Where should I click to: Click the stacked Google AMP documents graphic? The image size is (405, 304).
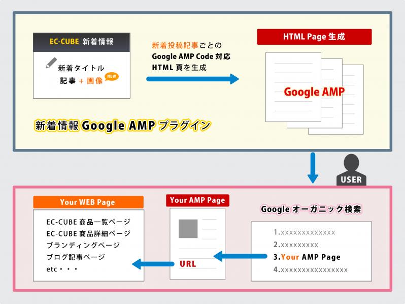pyautogui.click(x=315, y=94)
